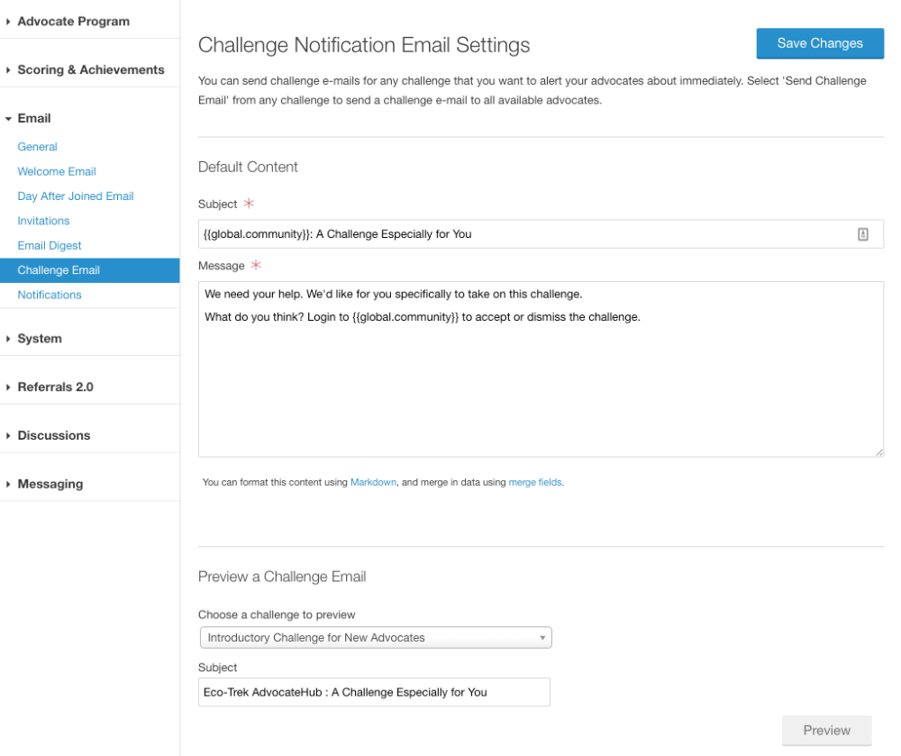Click the preview Subject input field

click(374, 692)
